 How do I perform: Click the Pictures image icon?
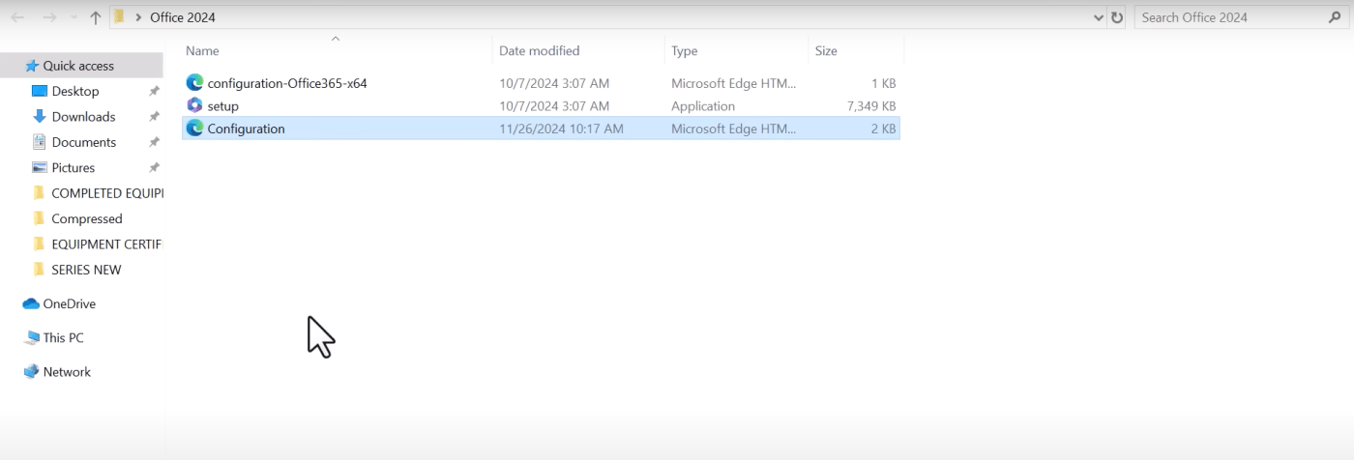[40, 167]
